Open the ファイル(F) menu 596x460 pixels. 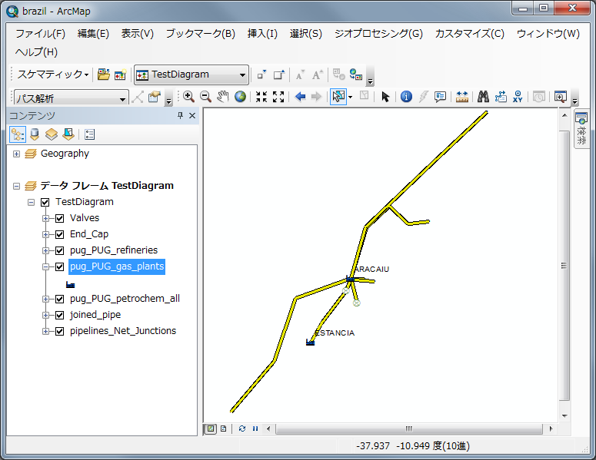[x=40, y=34]
